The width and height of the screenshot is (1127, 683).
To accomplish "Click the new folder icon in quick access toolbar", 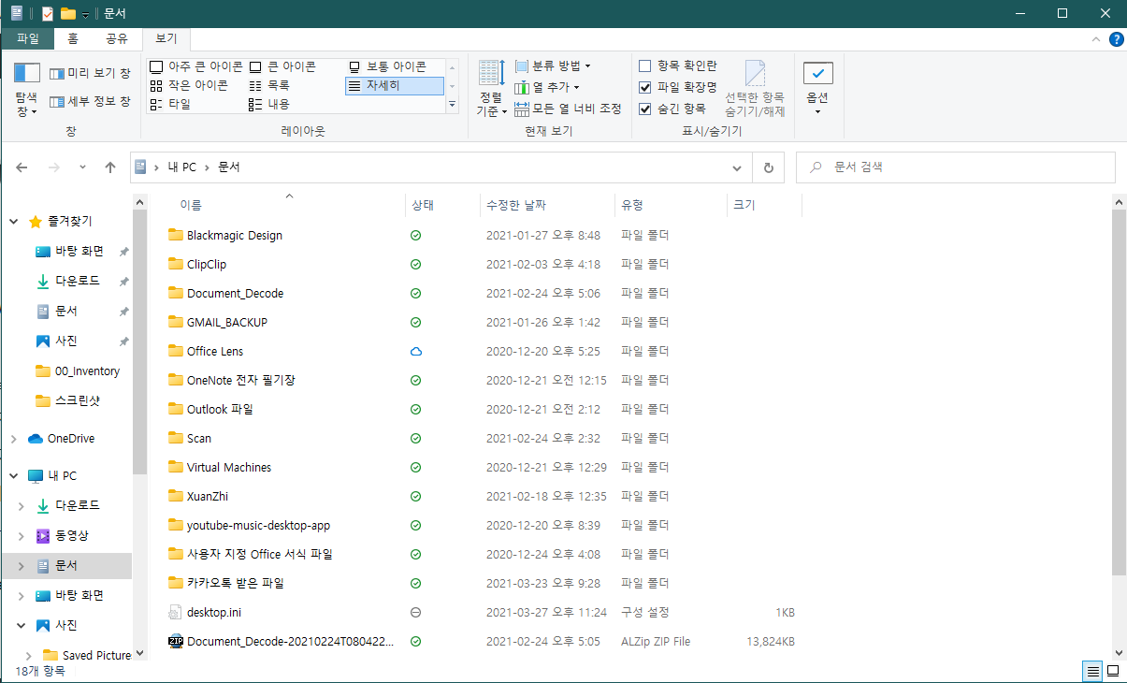I will pos(67,13).
